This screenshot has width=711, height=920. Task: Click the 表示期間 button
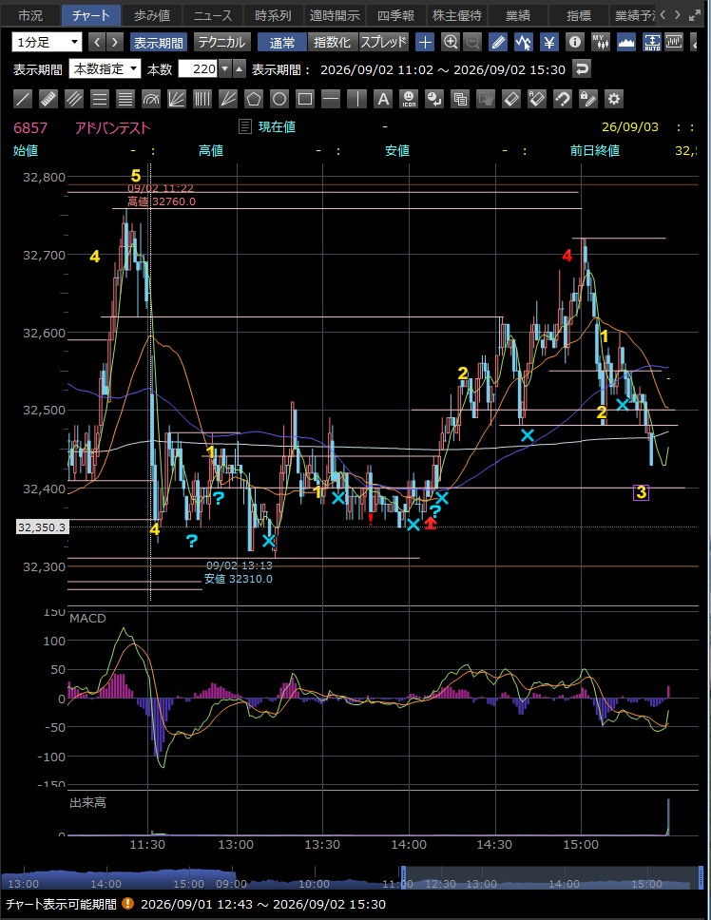click(x=159, y=42)
